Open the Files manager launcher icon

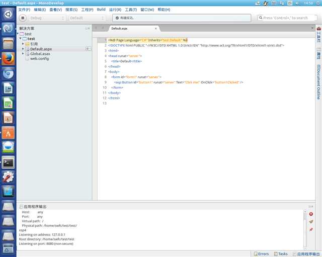click(8, 44)
